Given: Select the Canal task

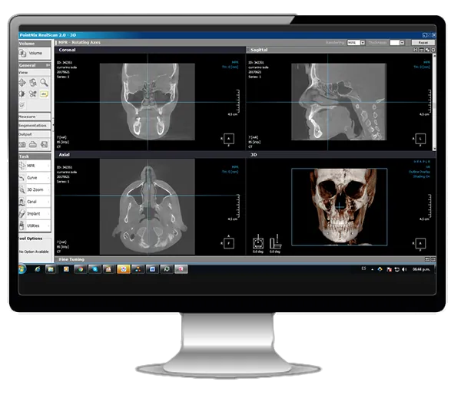Looking at the screenshot, I should [35, 202].
